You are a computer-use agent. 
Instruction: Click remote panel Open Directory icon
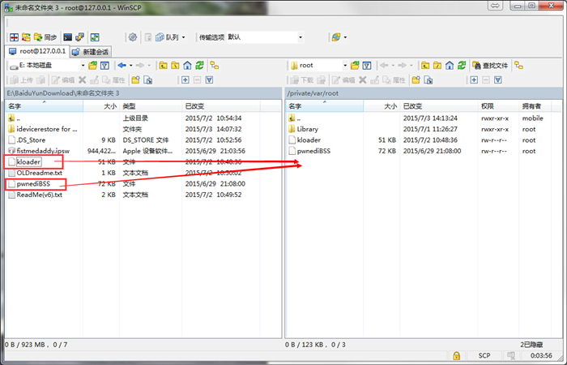(355, 66)
